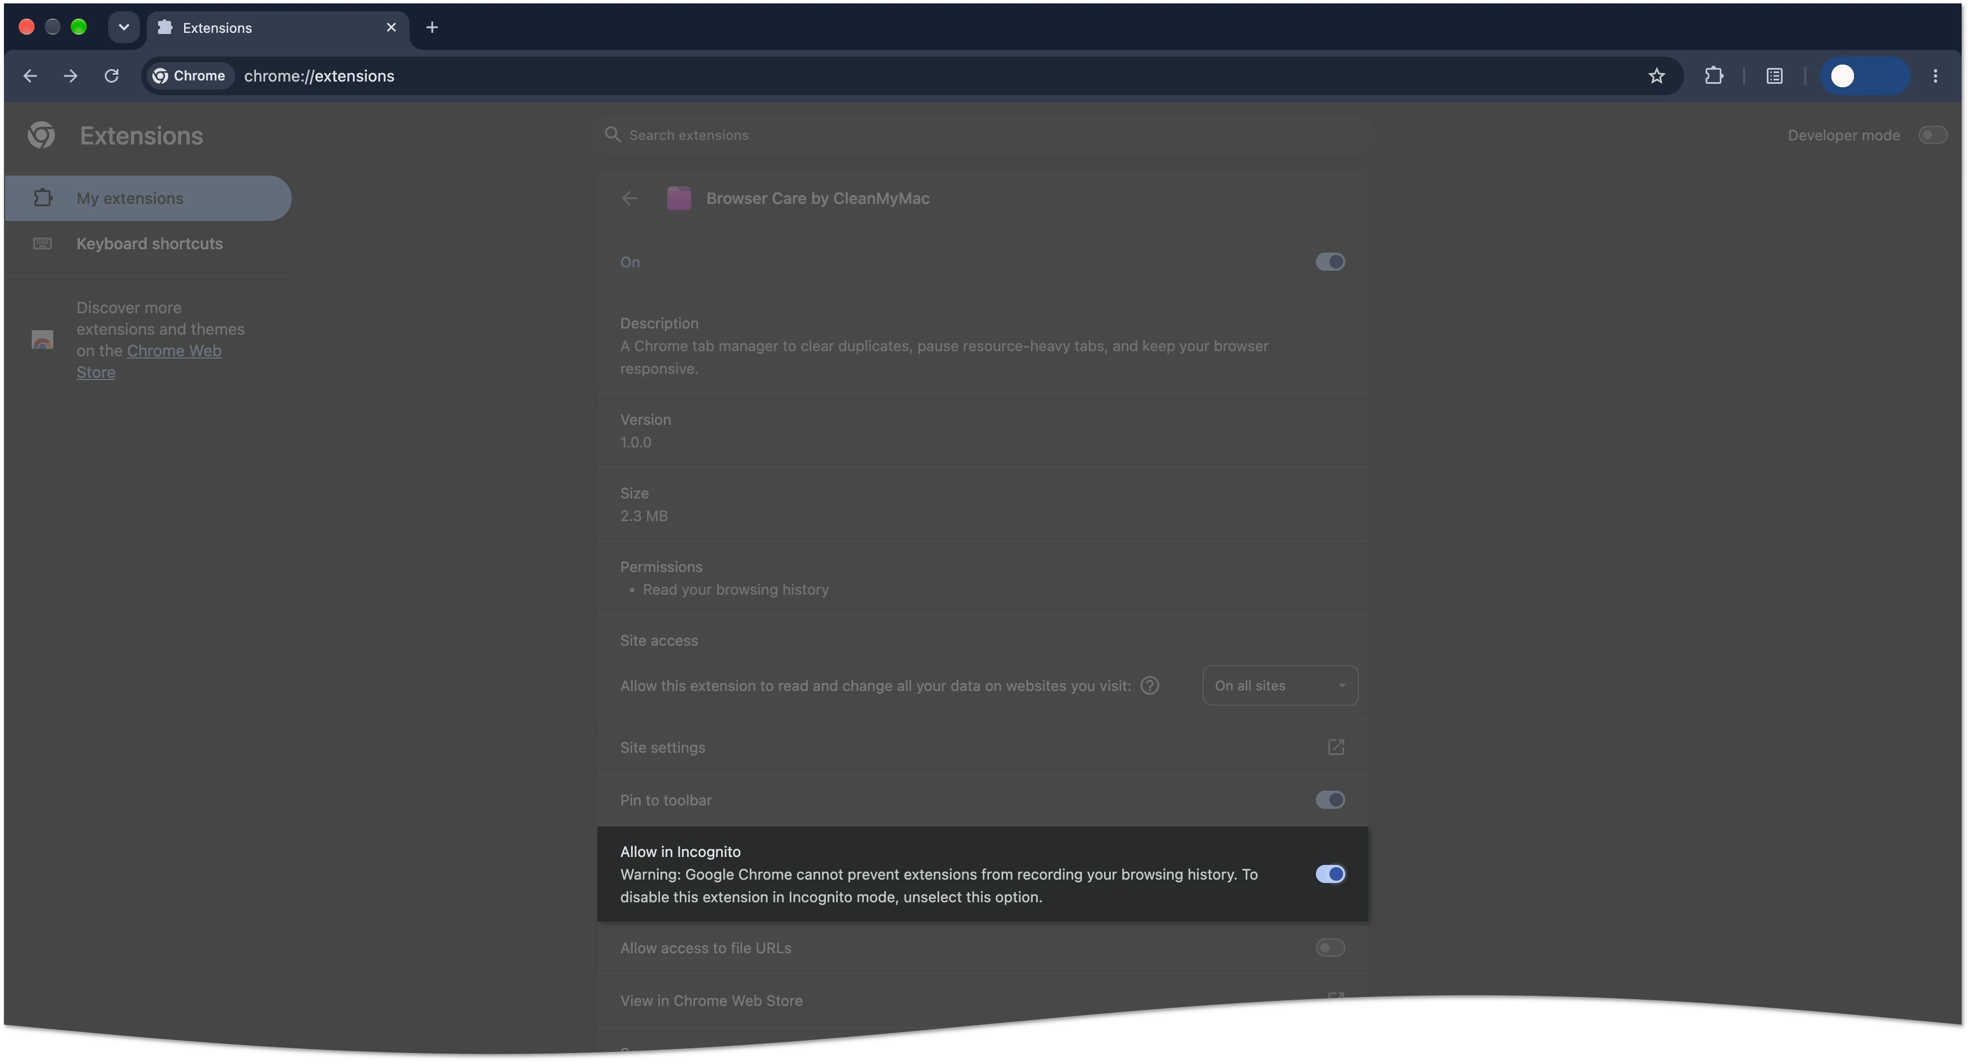
Task: Bookmark this page with star icon
Action: [x=1656, y=76]
